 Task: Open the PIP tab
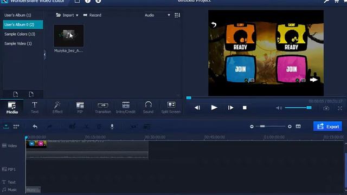pyautogui.click(x=80, y=108)
